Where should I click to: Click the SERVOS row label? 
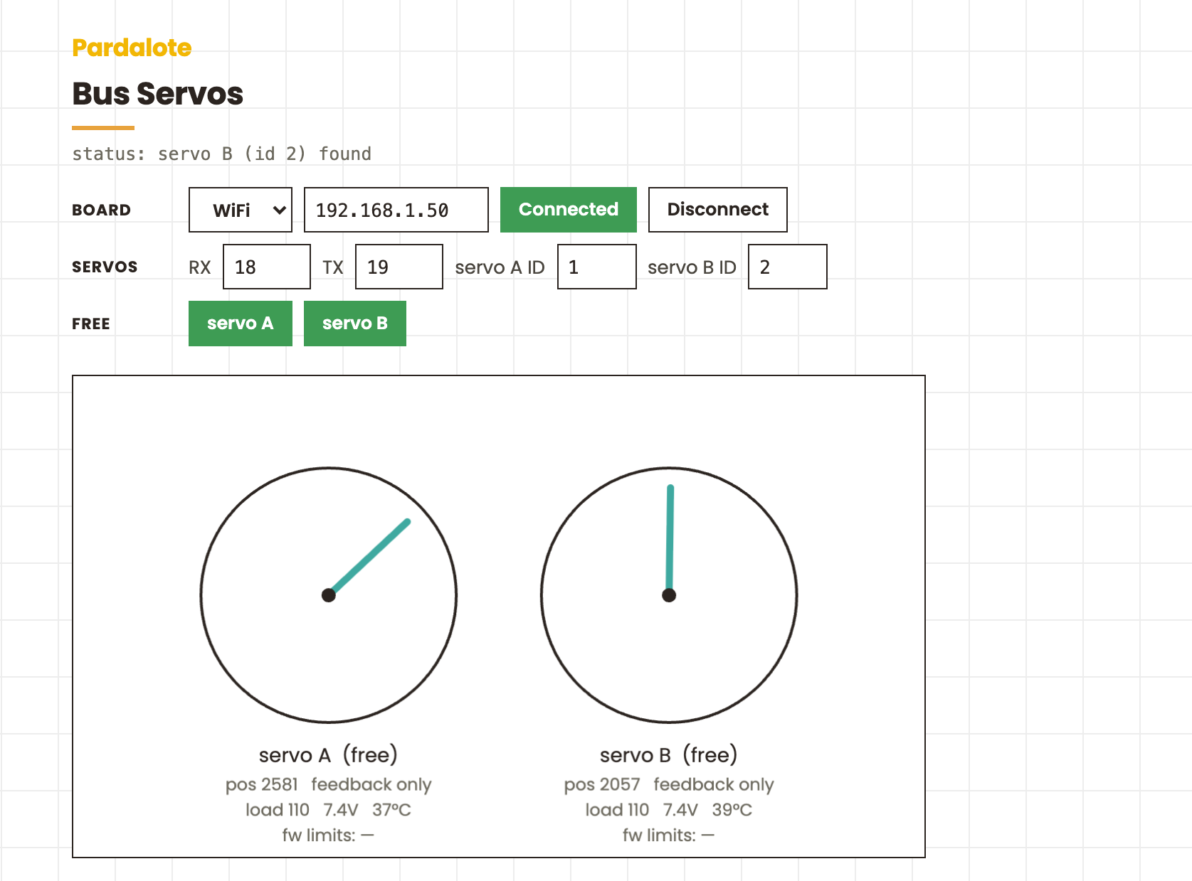coord(105,267)
